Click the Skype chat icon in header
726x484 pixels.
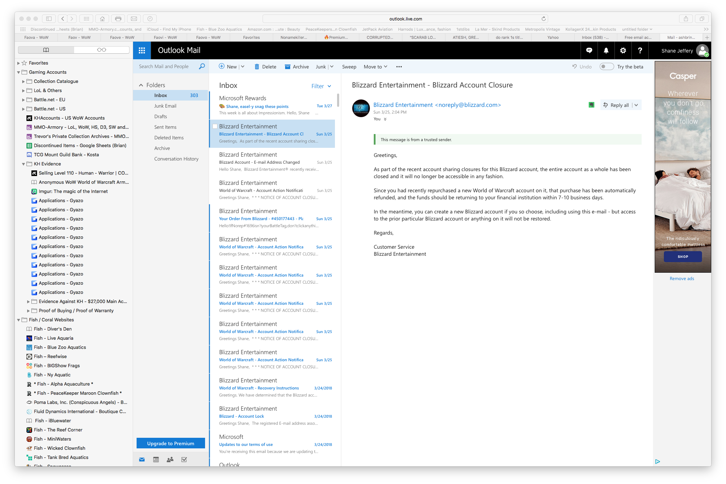point(589,50)
